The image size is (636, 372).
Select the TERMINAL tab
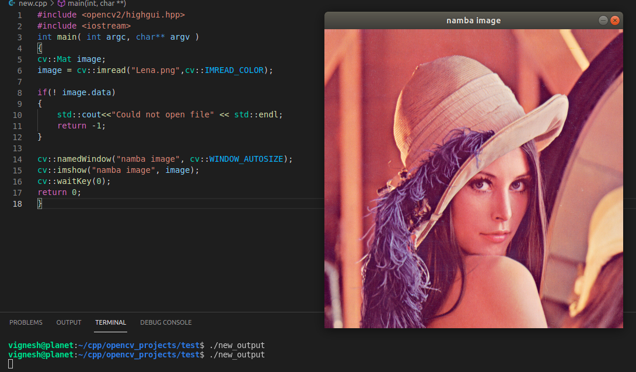[110, 322]
